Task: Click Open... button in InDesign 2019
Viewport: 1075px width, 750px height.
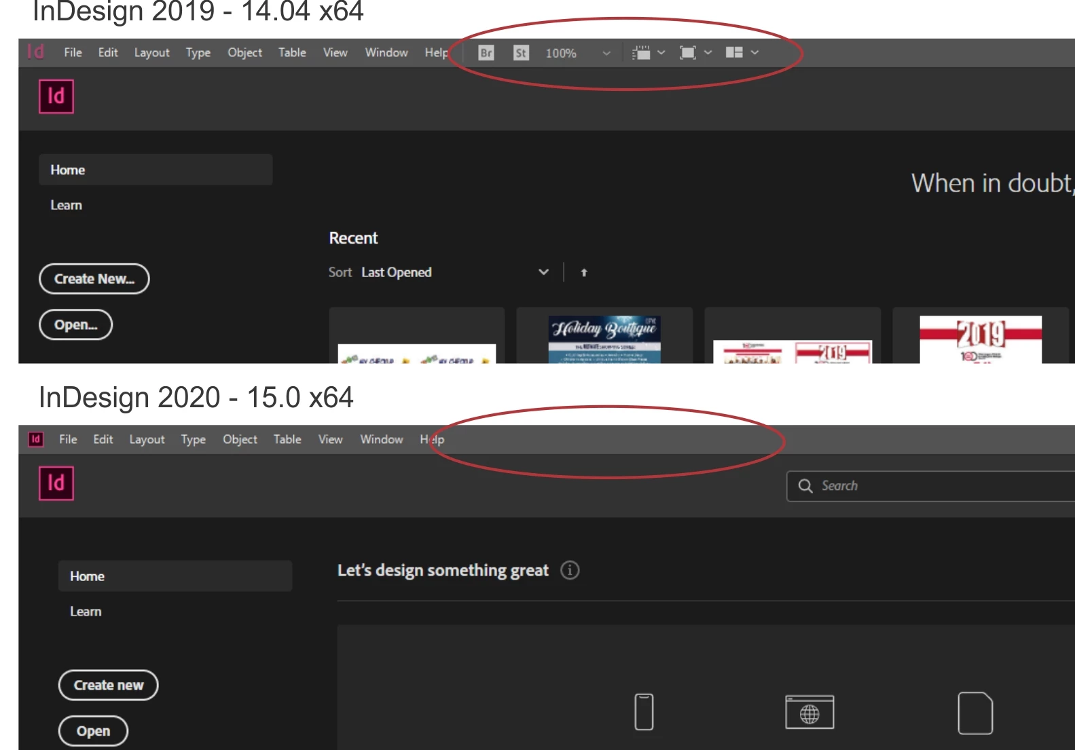Action: pos(76,324)
